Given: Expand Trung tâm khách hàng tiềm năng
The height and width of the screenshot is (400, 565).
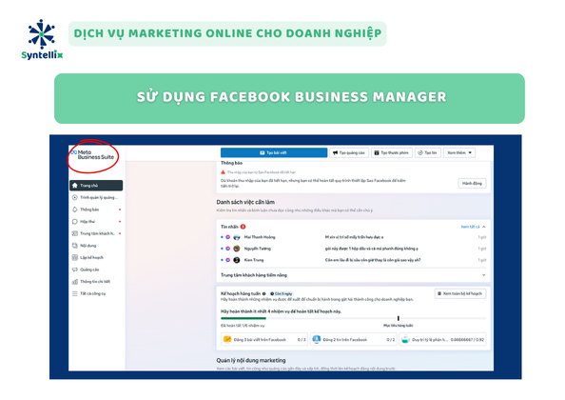Looking at the screenshot, I should point(353,275).
